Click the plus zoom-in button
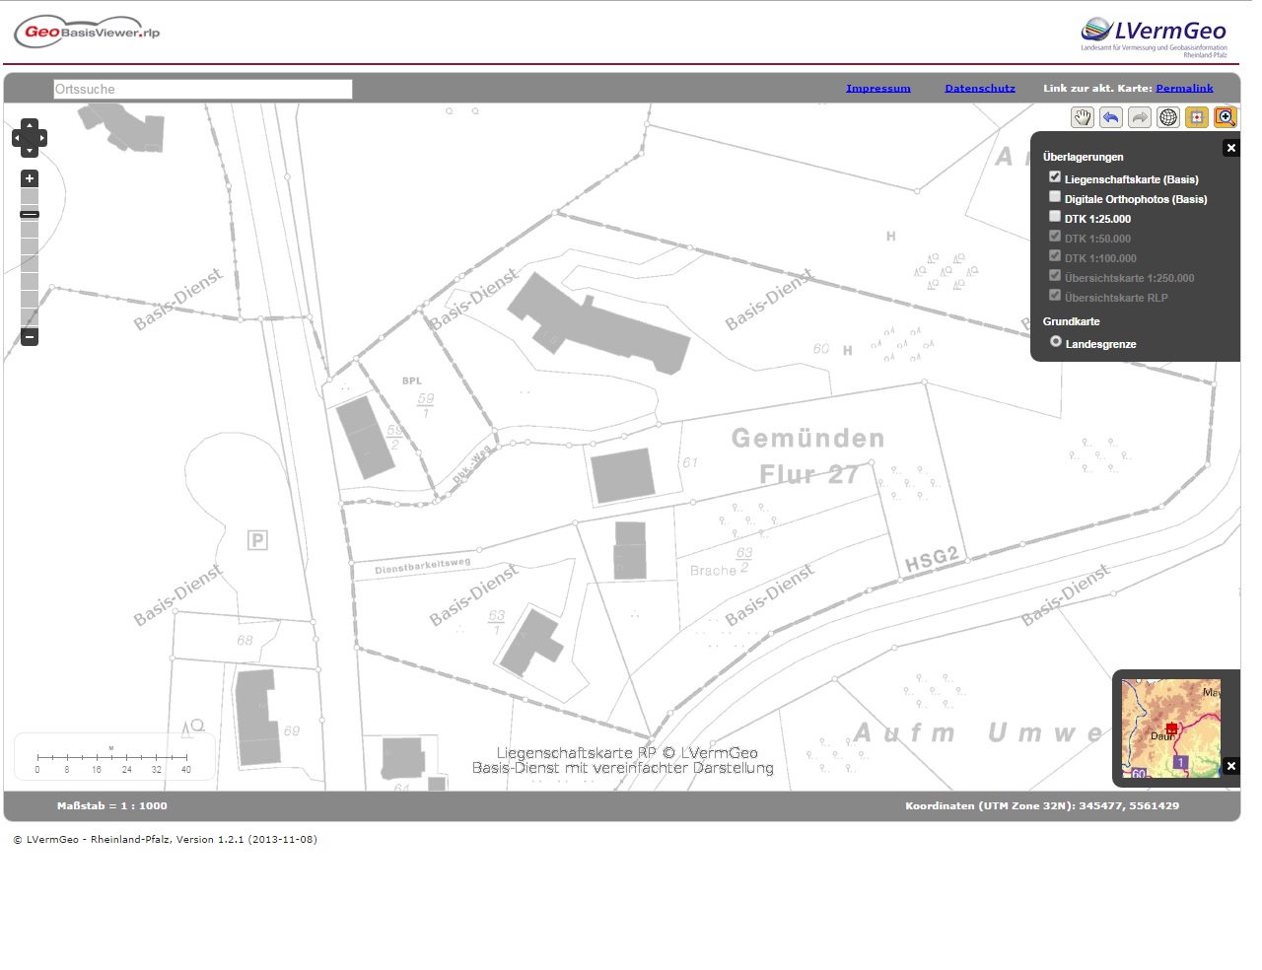Screen dimensions: 1262x970 pyautogui.click(x=30, y=178)
